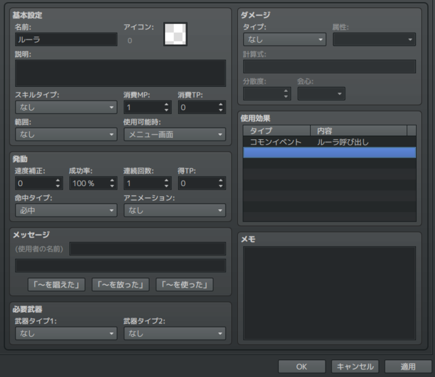Increase the 連続回数 value

click(x=167, y=181)
